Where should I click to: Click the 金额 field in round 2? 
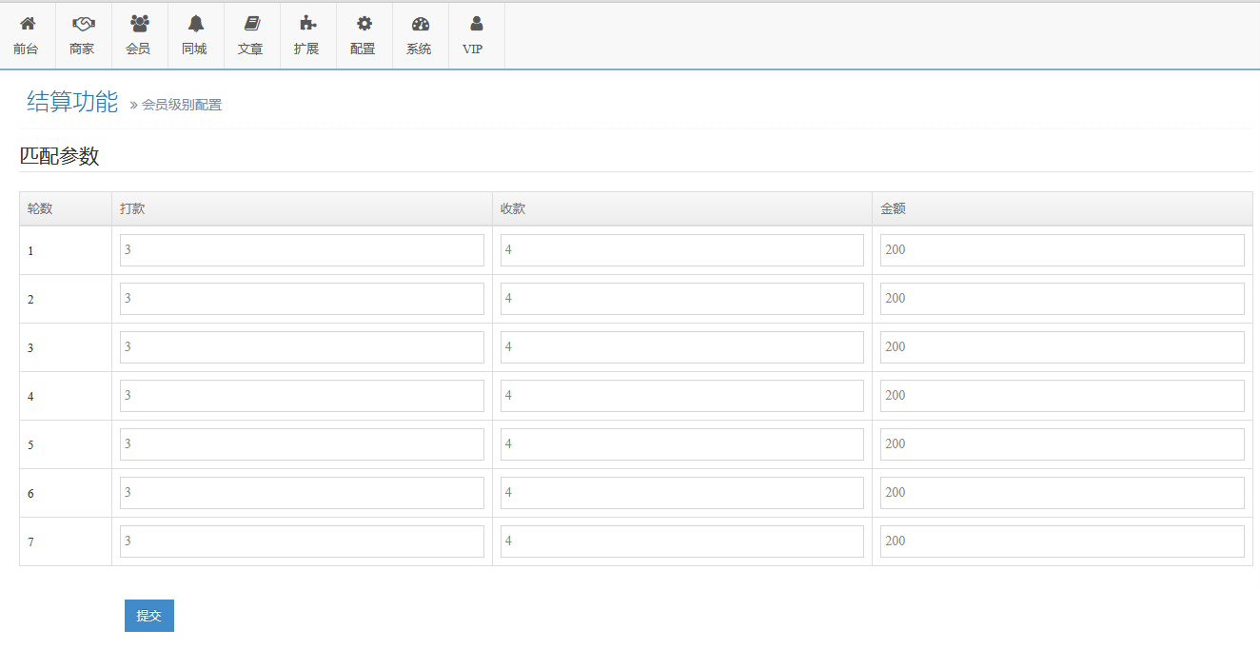(1062, 299)
